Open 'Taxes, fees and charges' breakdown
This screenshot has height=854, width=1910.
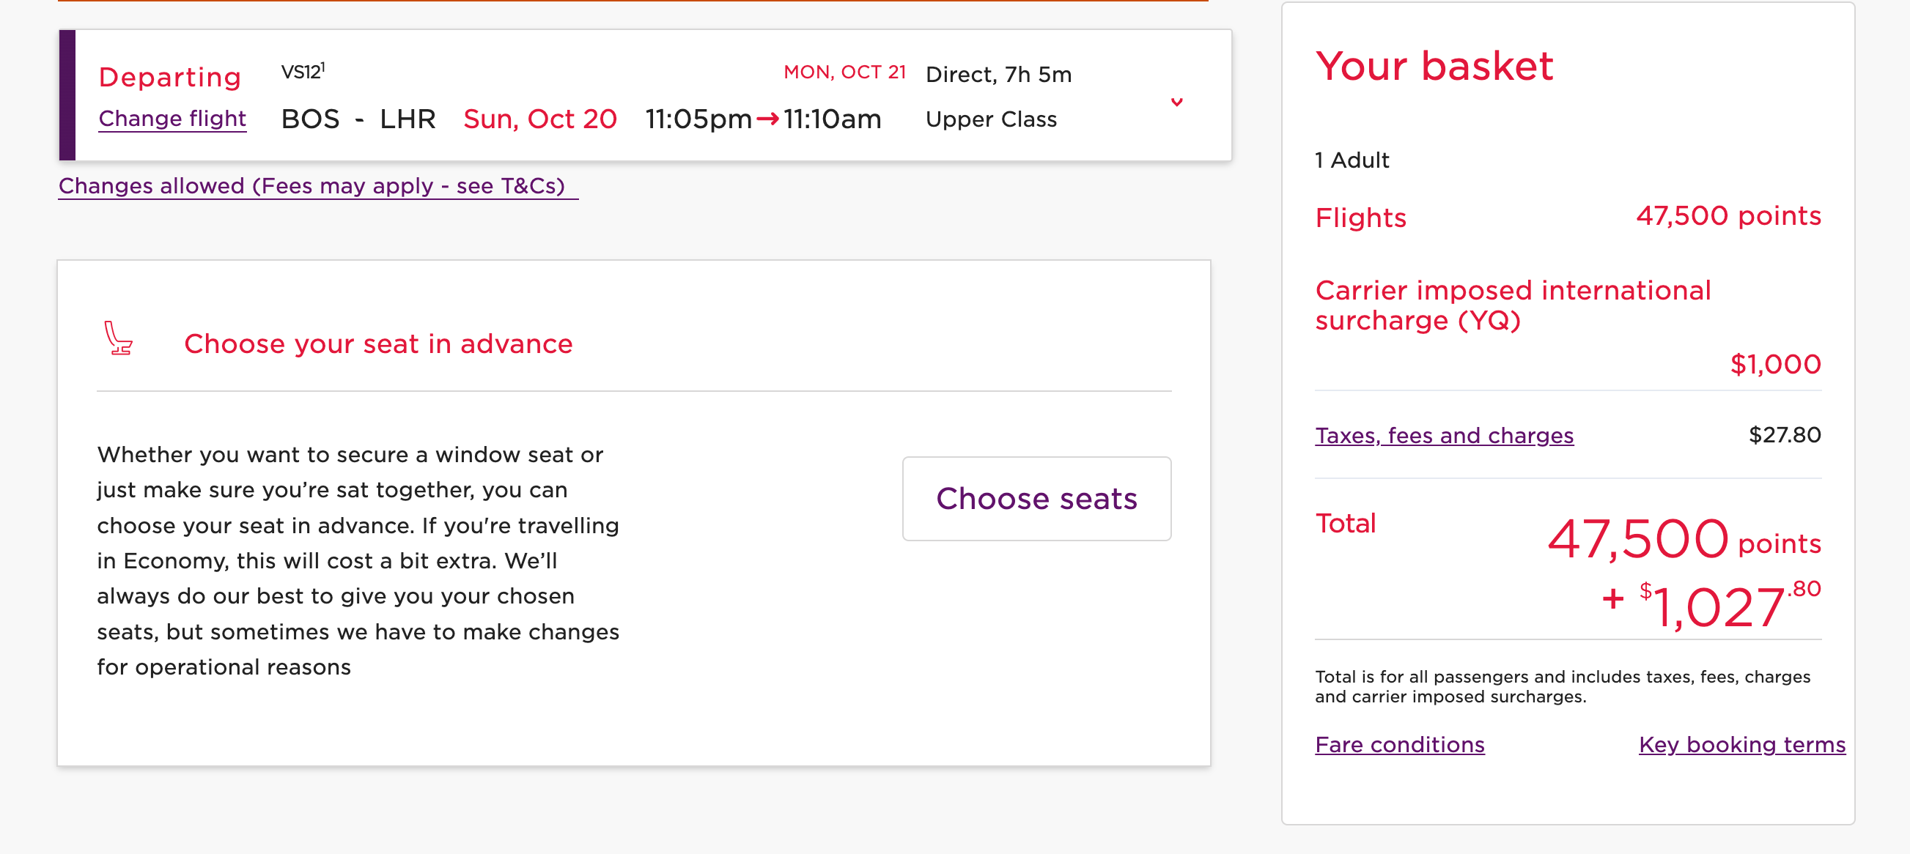click(1444, 436)
